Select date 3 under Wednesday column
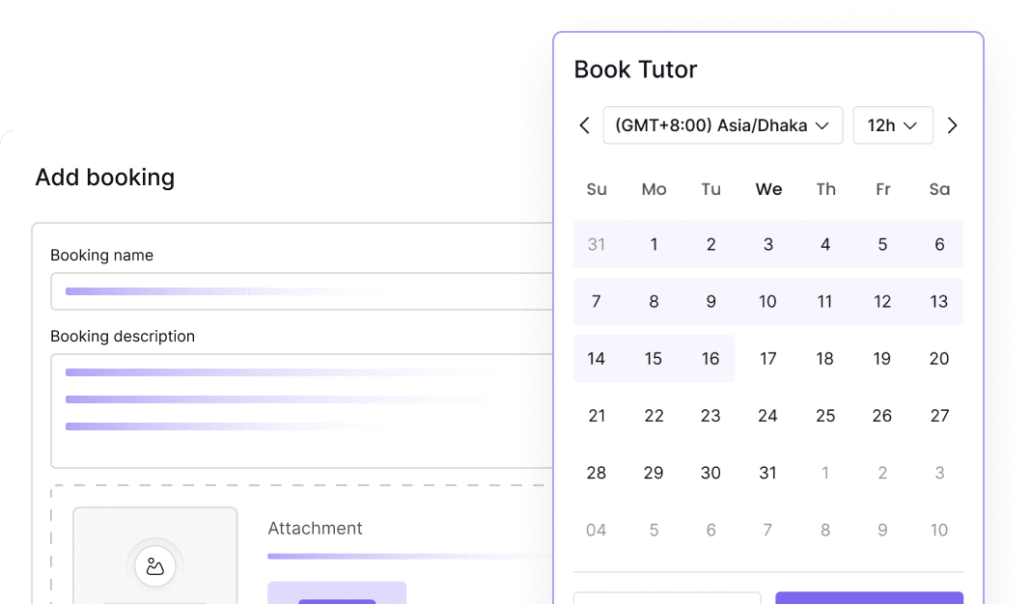 (x=767, y=244)
